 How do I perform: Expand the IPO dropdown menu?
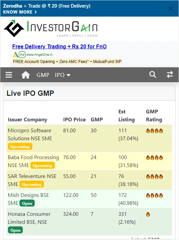click(x=62, y=75)
